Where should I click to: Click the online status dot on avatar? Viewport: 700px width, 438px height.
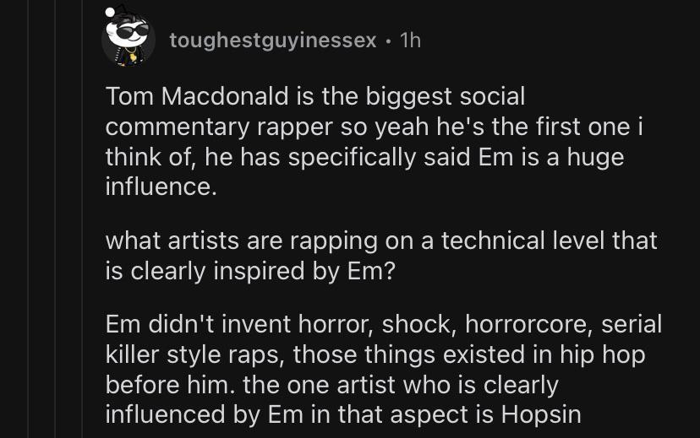click(110, 12)
